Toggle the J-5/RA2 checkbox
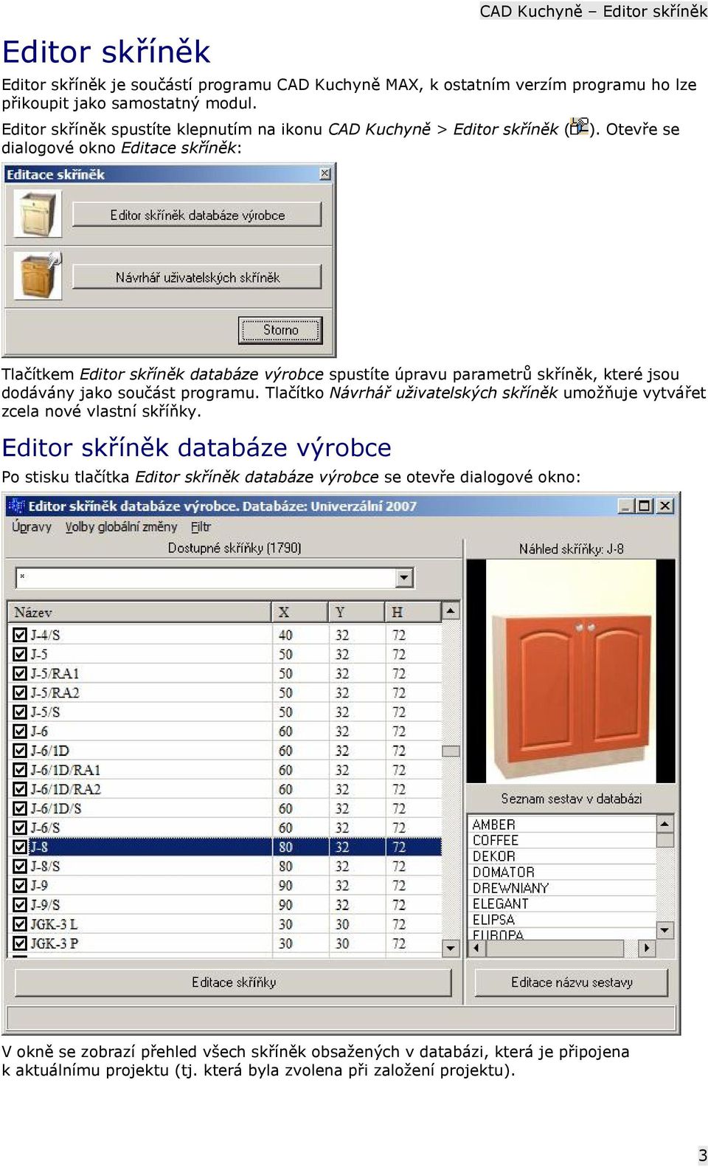 point(21,692)
